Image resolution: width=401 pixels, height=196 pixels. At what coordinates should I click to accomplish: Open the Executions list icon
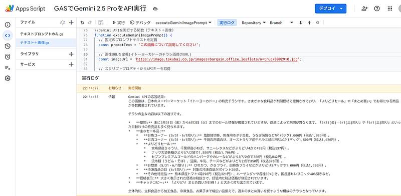click(8, 67)
